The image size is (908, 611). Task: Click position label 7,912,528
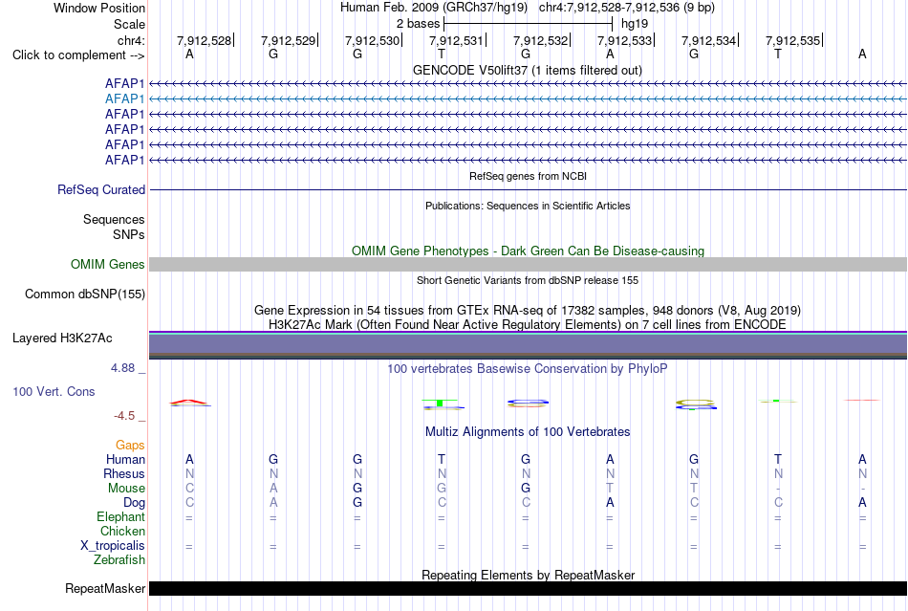click(x=205, y=40)
